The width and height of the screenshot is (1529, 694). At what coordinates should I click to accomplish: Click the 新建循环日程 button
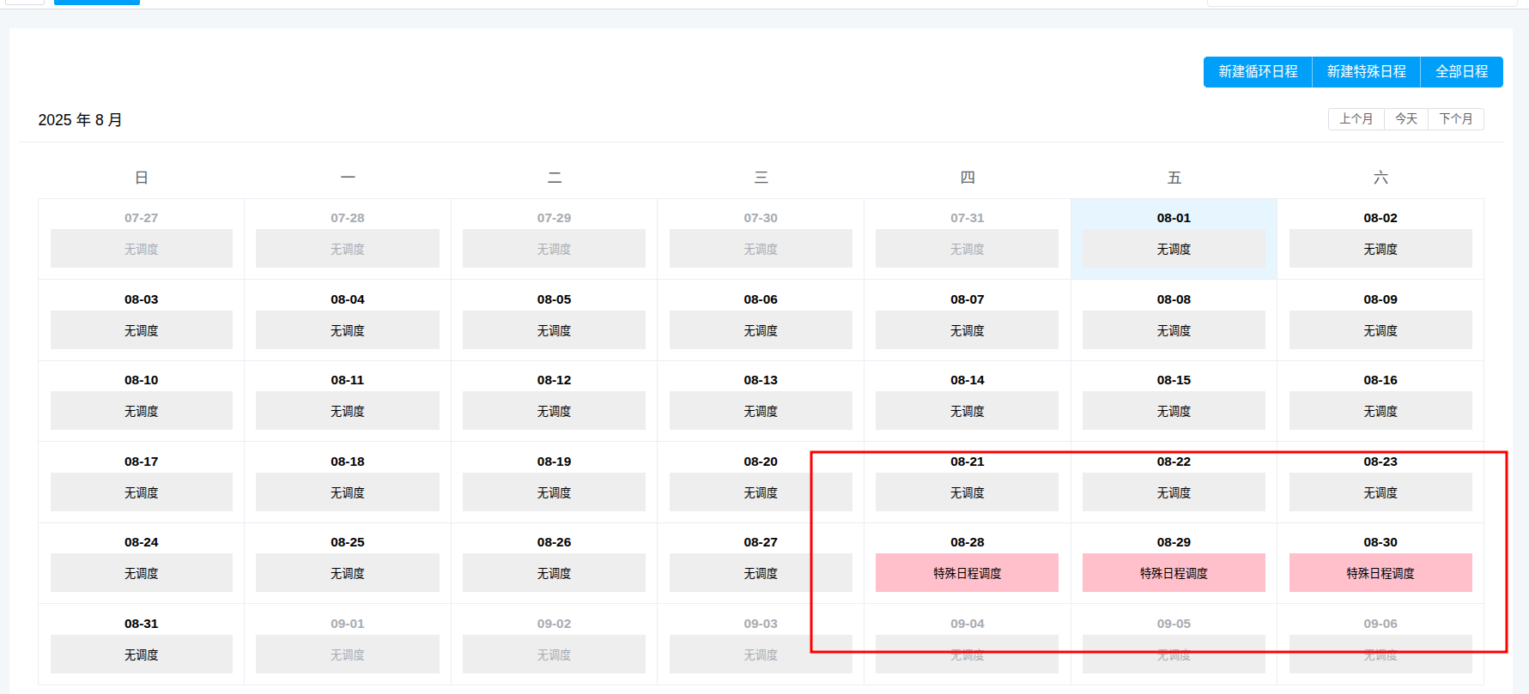1258,72
